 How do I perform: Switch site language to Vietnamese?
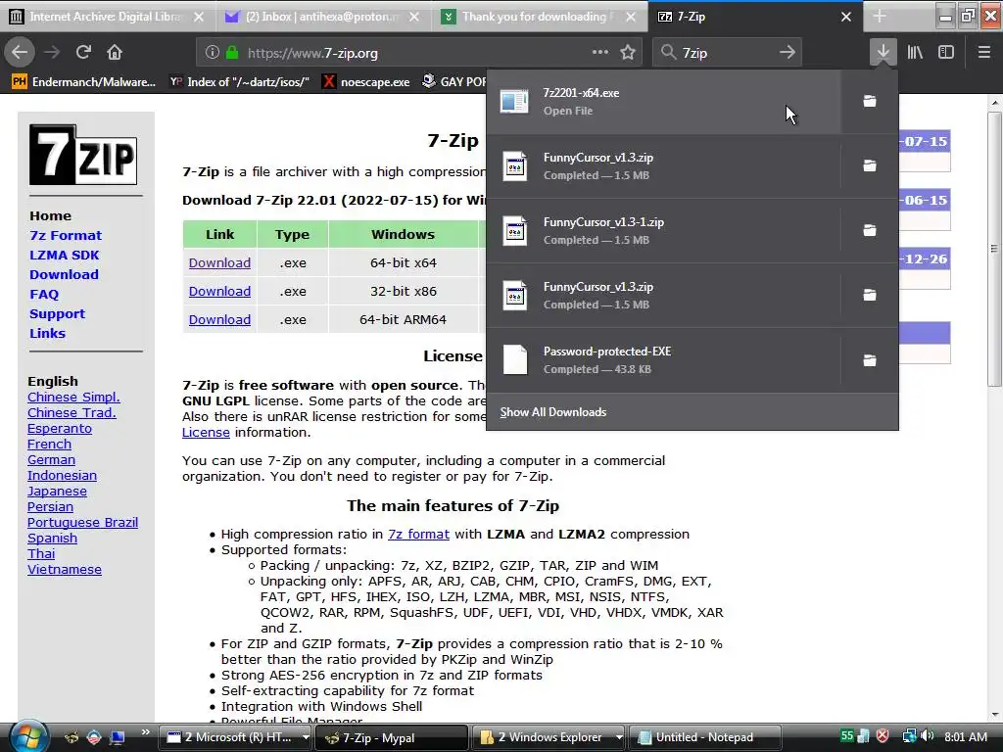[x=64, y=569]
